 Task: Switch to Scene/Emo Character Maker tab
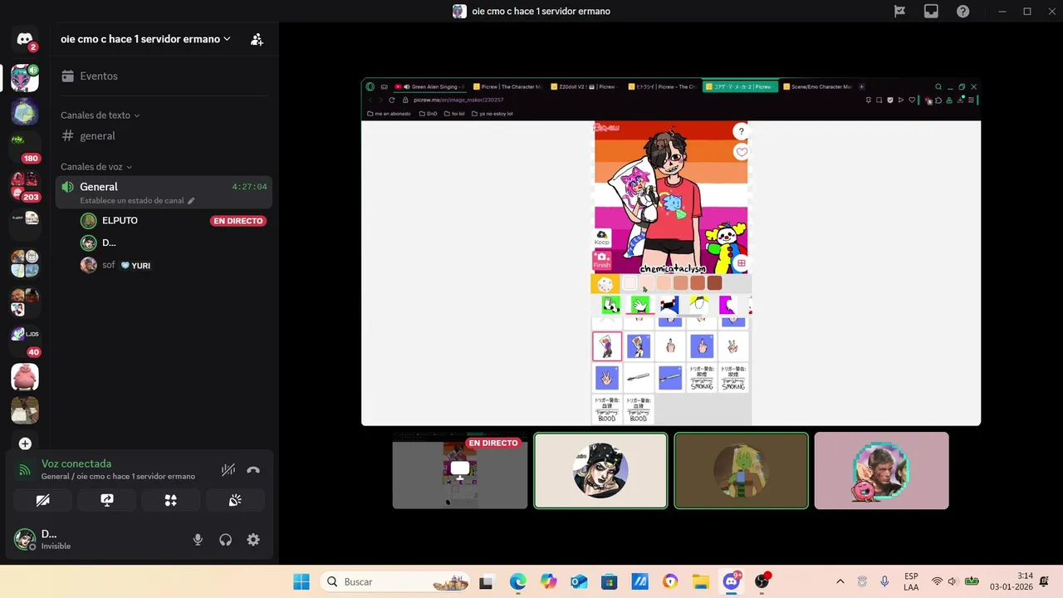coord(818,86)
